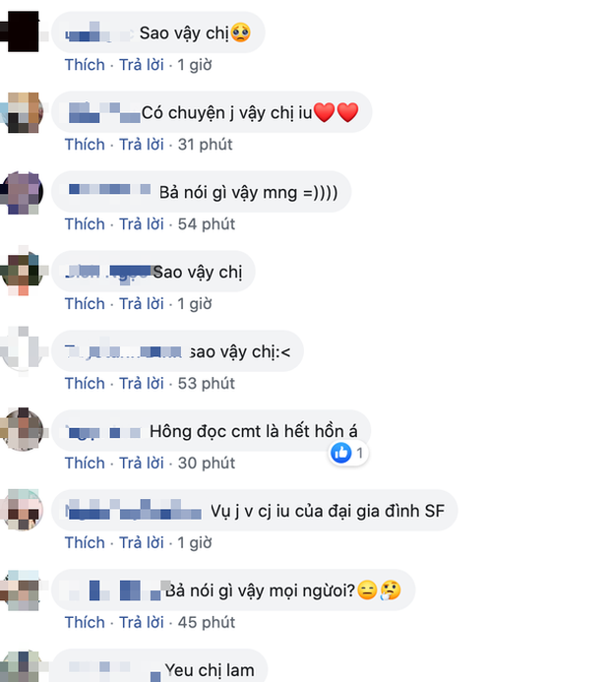The height and width of the screenshot is (682, 610).
Task: Open the avatar beside the 'đại gia đình SF' comment
Action: pyautogui.click(x=22, y=510)
